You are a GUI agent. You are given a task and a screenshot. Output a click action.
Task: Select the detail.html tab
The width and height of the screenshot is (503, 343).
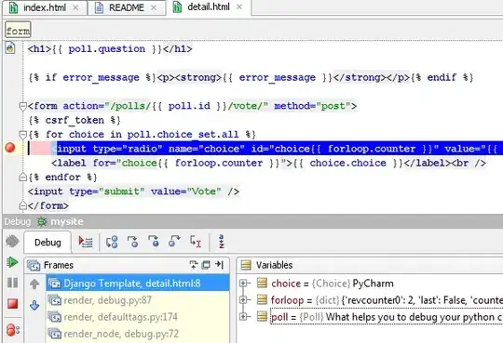209,7
